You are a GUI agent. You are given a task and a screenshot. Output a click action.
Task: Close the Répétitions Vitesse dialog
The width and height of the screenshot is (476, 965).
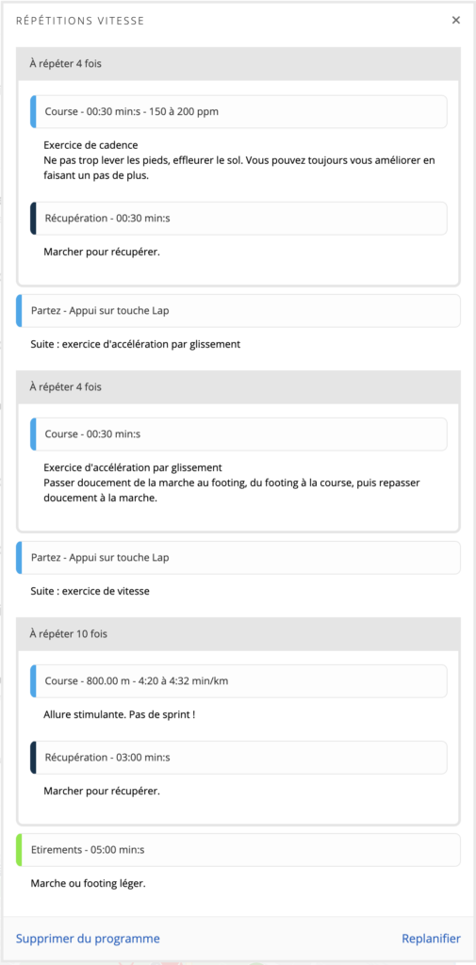[455, 21]
